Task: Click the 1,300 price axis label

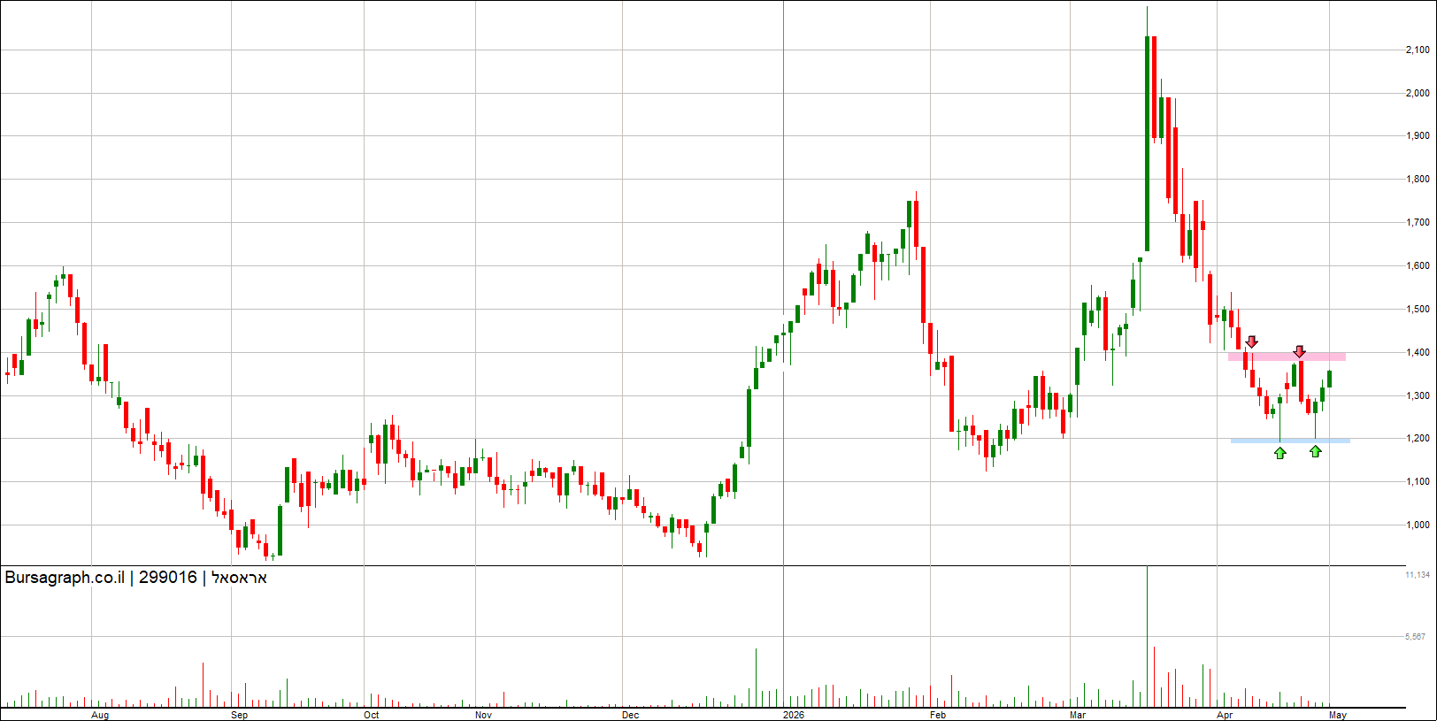Action: tap(1418, 396)
